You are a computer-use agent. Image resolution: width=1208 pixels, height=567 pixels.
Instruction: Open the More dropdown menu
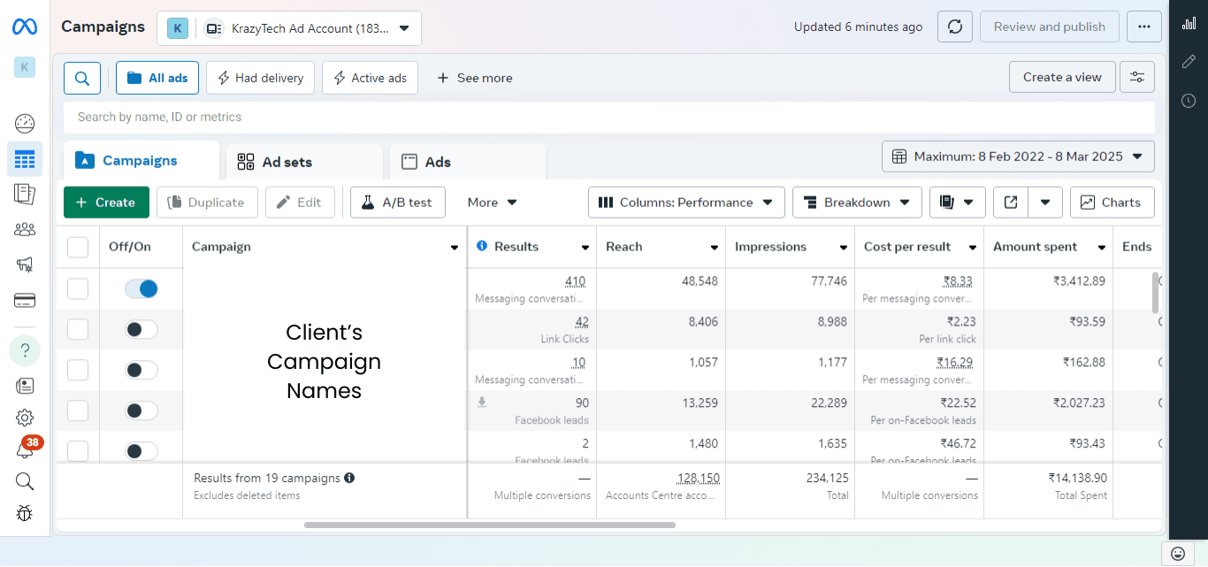[x=492, y=203]
